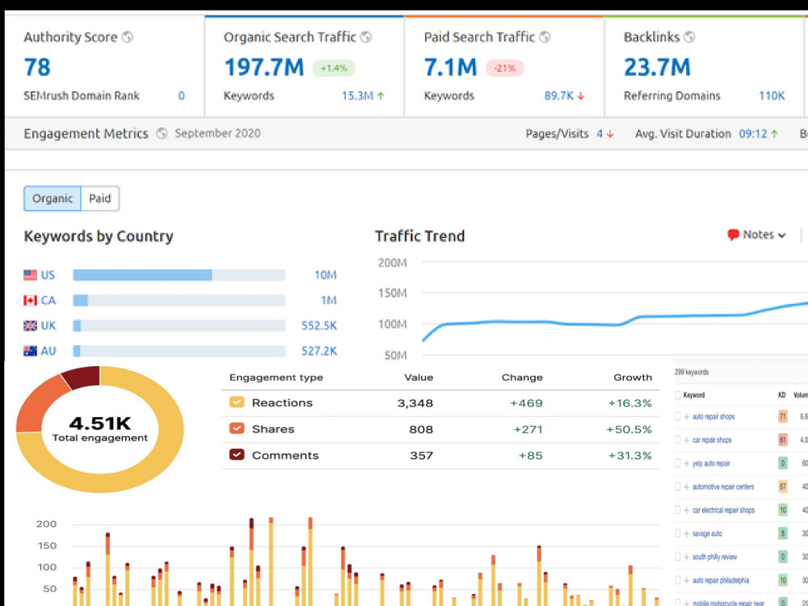Screen dimensions: 808x606
Task: Click the 'September 2020' date label
Action: coord(217,133)
